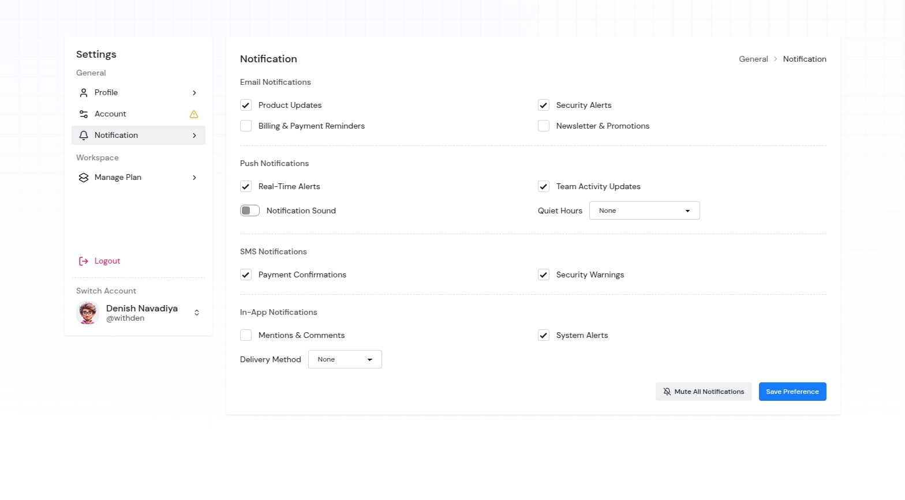Click the Save Preference button
Image resolution: width=905 pixels, height=500 pixels.
click(x=792, y=392)
